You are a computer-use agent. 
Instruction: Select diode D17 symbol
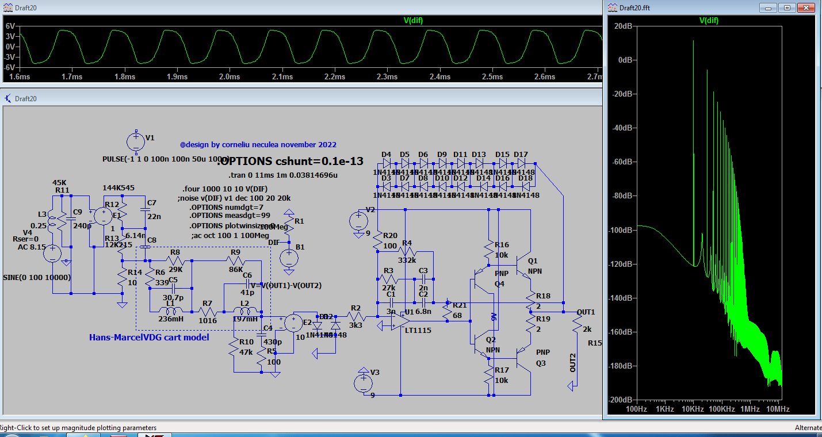point(521,164)
